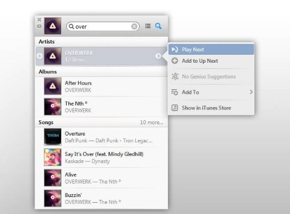Click the Play Next arrow icon
Screen dimensions: 290x214
[175, 50]
